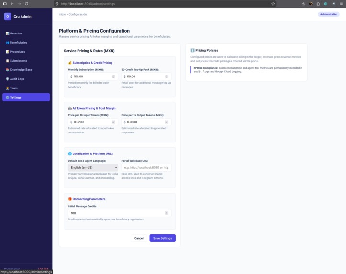346x274 pixels.
Task: Click the Knowledge Base books icon
Action: [7, 70]
